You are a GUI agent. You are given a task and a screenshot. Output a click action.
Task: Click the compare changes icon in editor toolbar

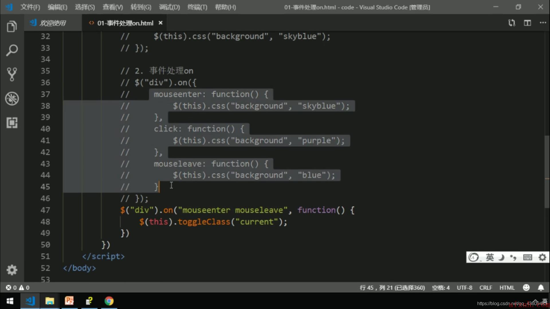tap(512, 23)
